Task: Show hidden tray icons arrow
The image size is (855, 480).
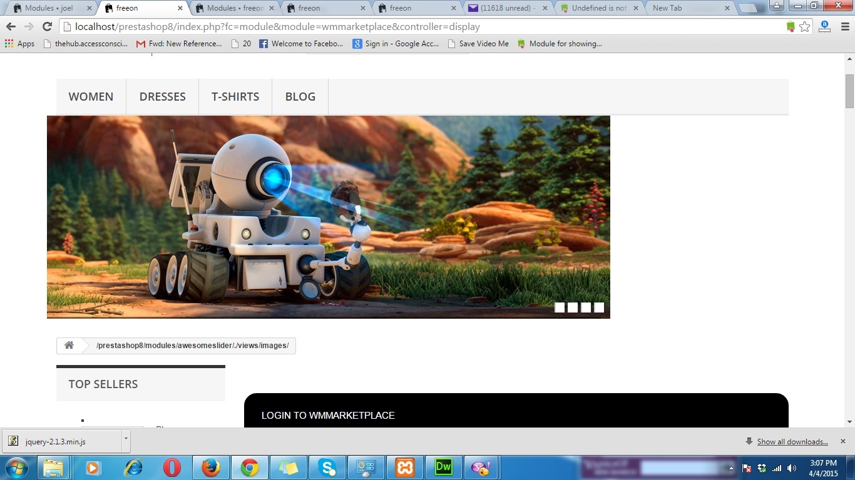Action: [x=731, y=468]
